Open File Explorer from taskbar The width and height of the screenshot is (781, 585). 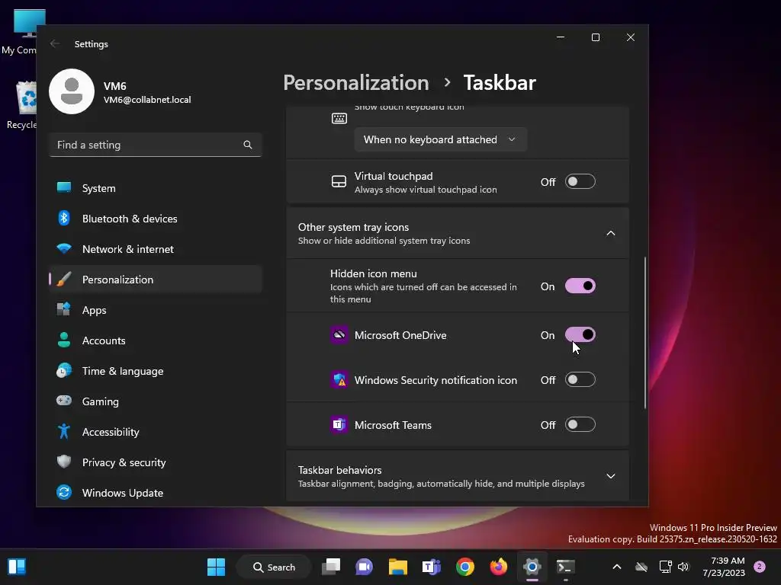[x=398, y=567]
